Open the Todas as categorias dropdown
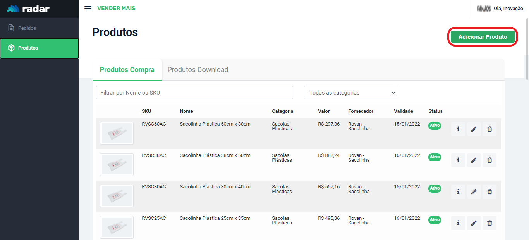The width and height of the screenshot is (529, 240). point(350,93)
